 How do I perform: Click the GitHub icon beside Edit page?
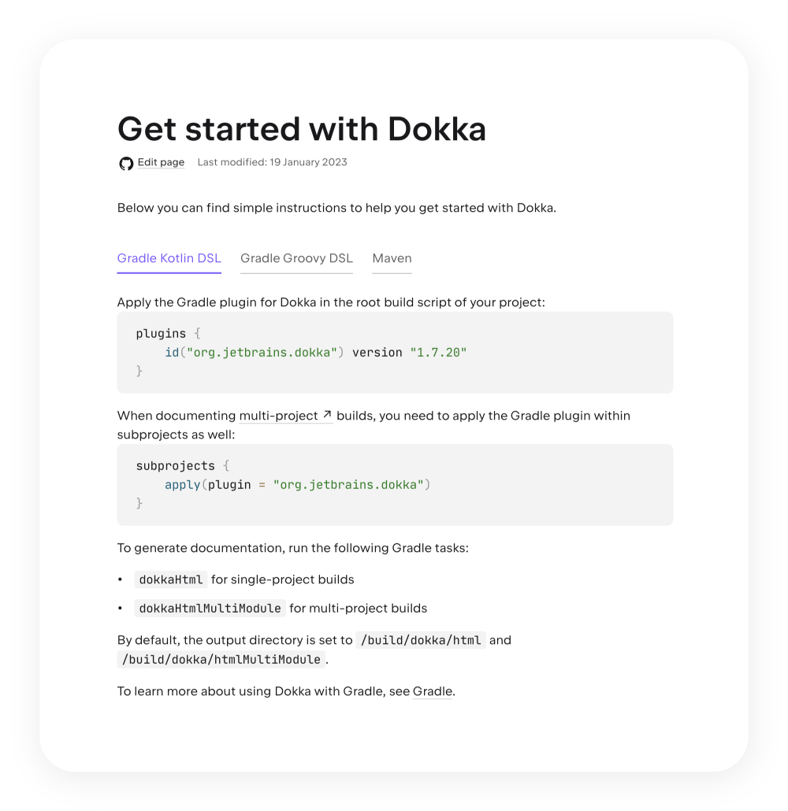[x=126, y=163]
